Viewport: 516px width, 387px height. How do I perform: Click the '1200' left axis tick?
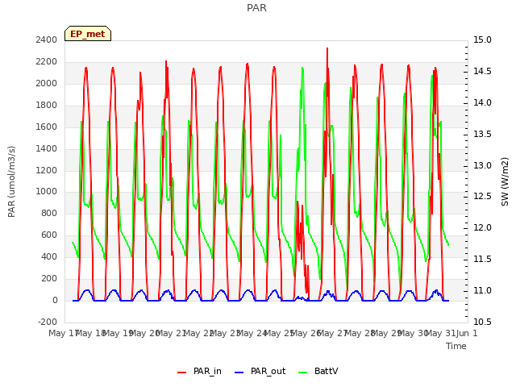pos(47,170)
